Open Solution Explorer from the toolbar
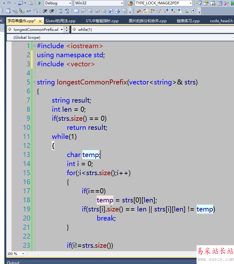Viewport: 234px width, 264px height. pyautogui.click(x=199, y=3)
